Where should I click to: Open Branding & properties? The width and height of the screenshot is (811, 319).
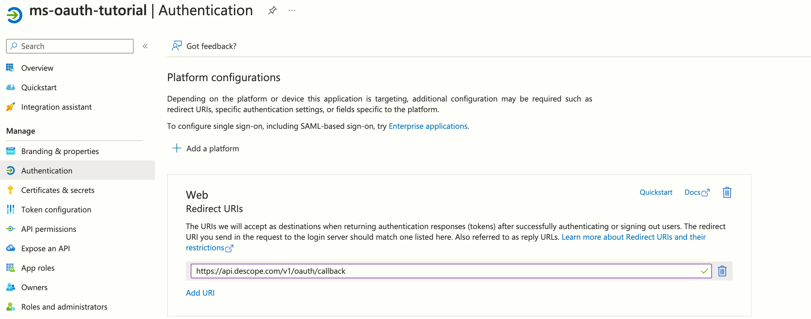60,151
